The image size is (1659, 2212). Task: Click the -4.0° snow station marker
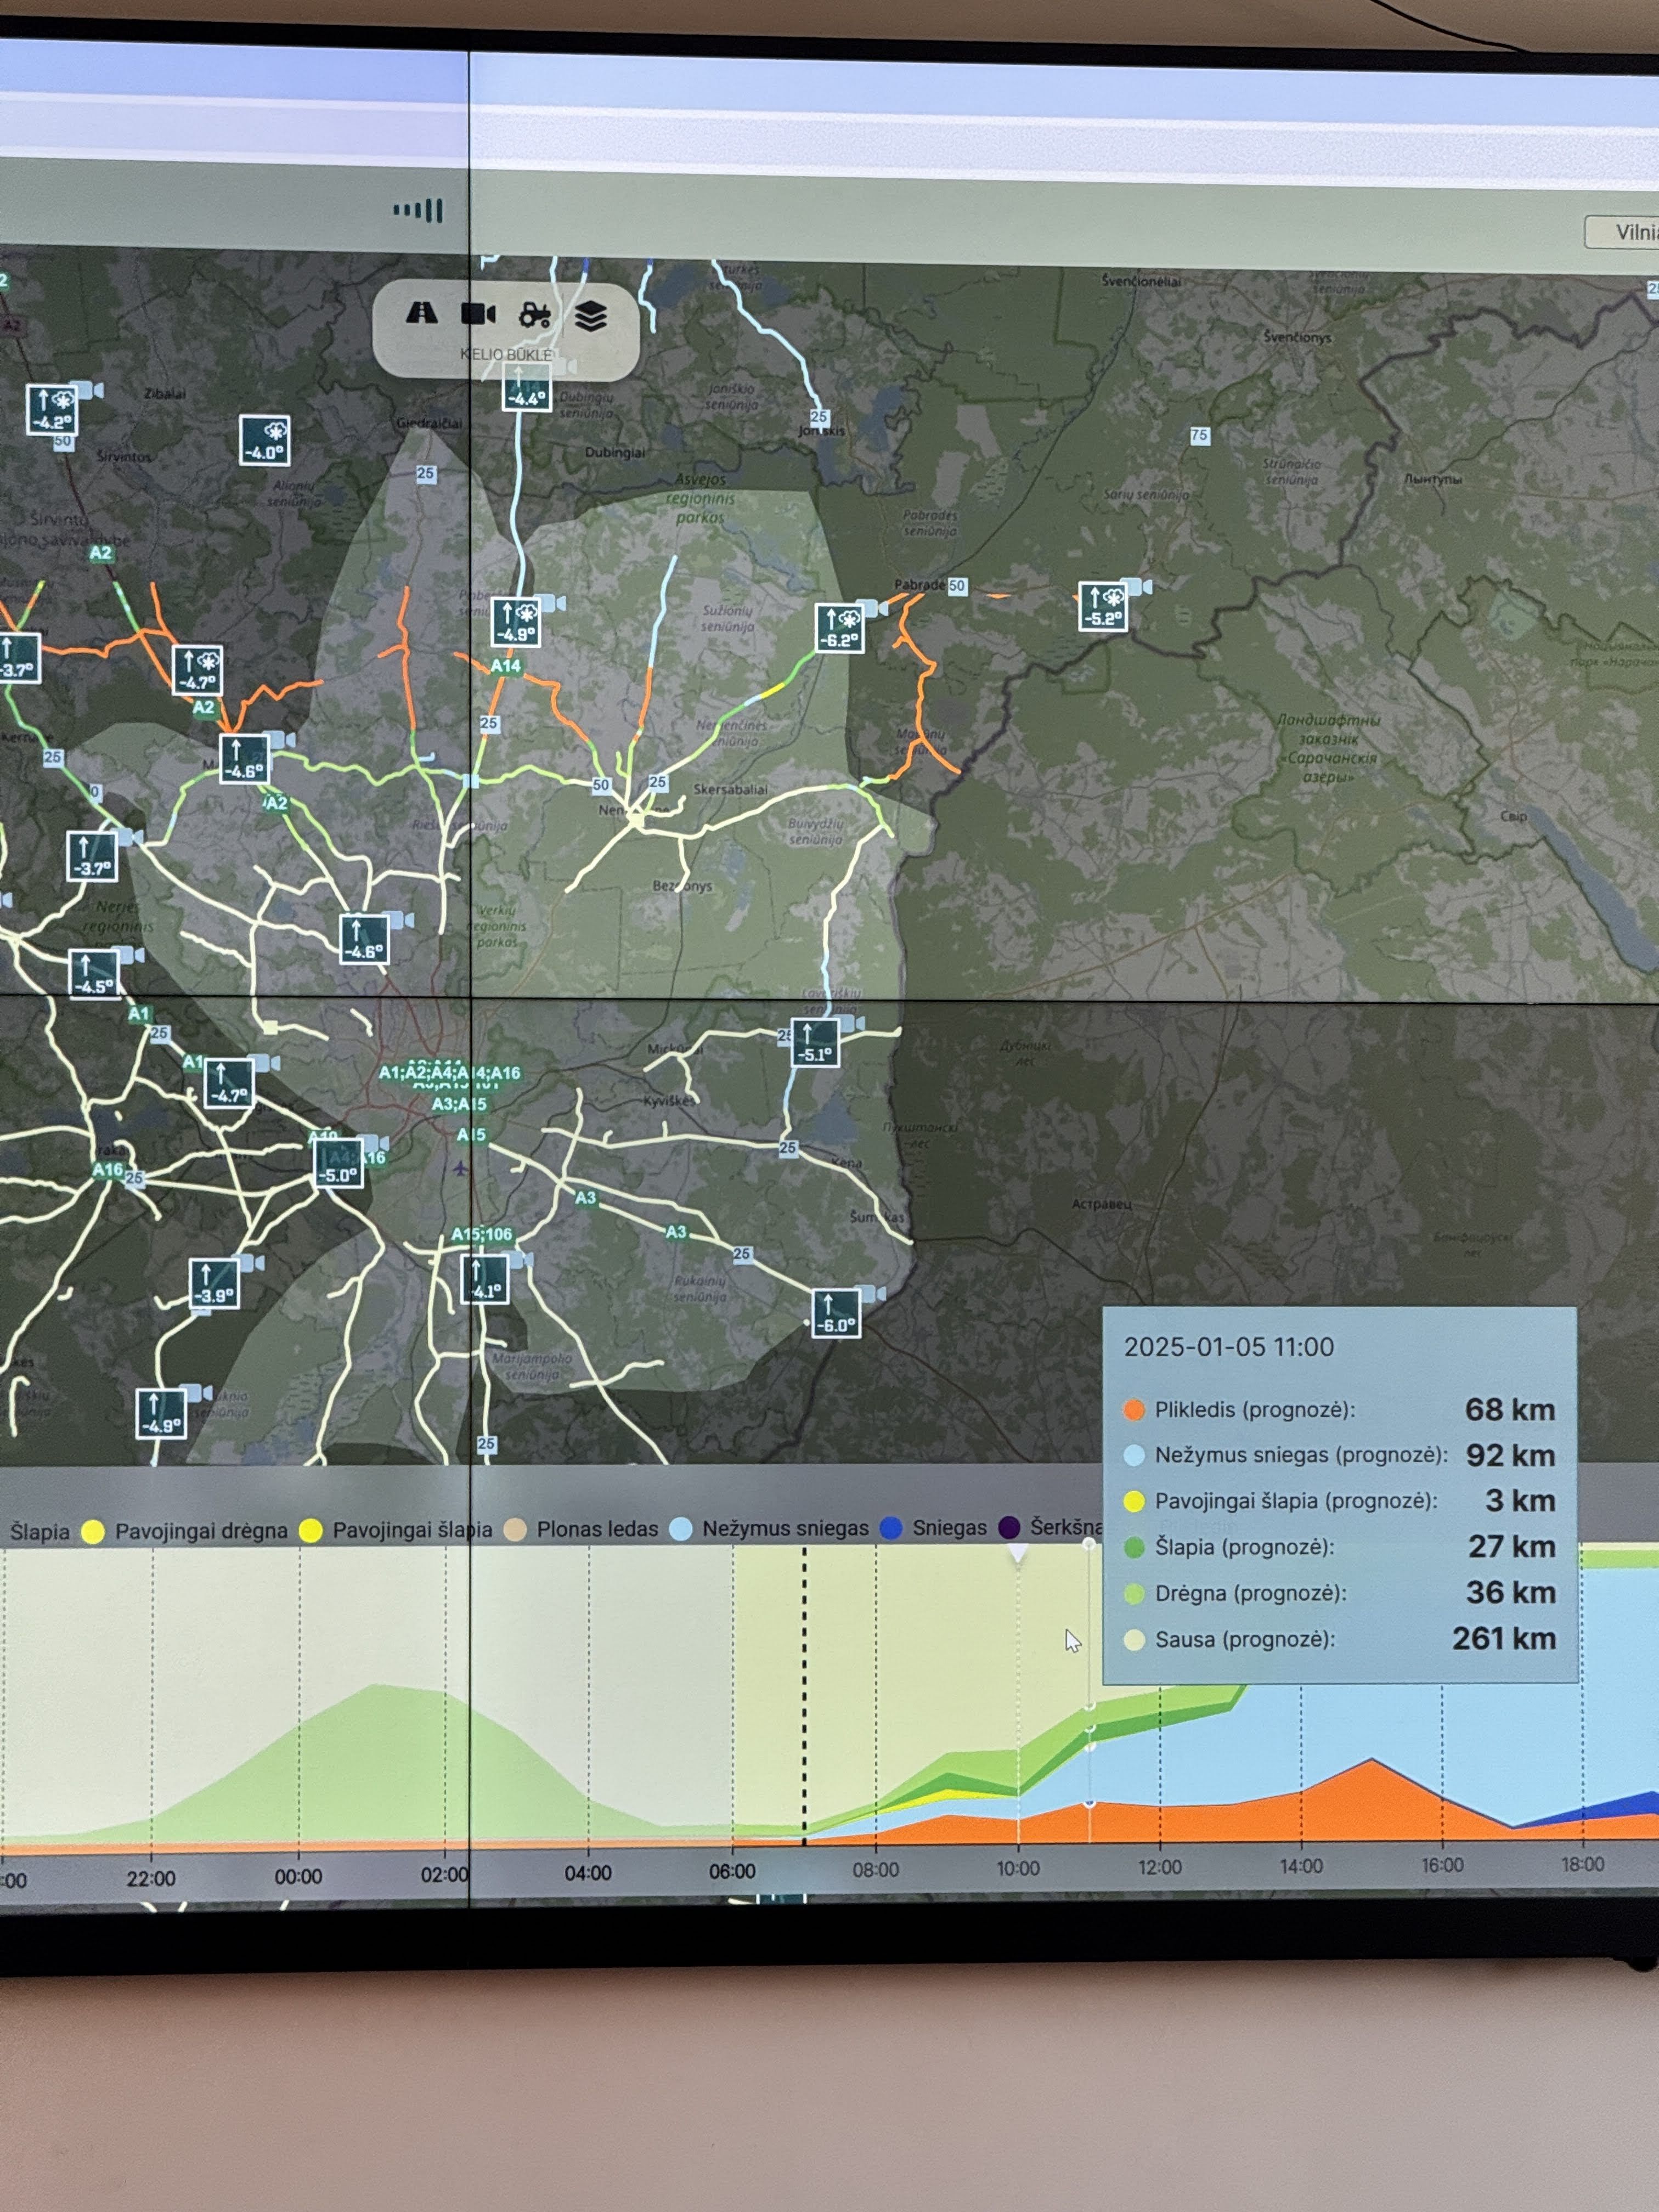[x=265, y=441]
